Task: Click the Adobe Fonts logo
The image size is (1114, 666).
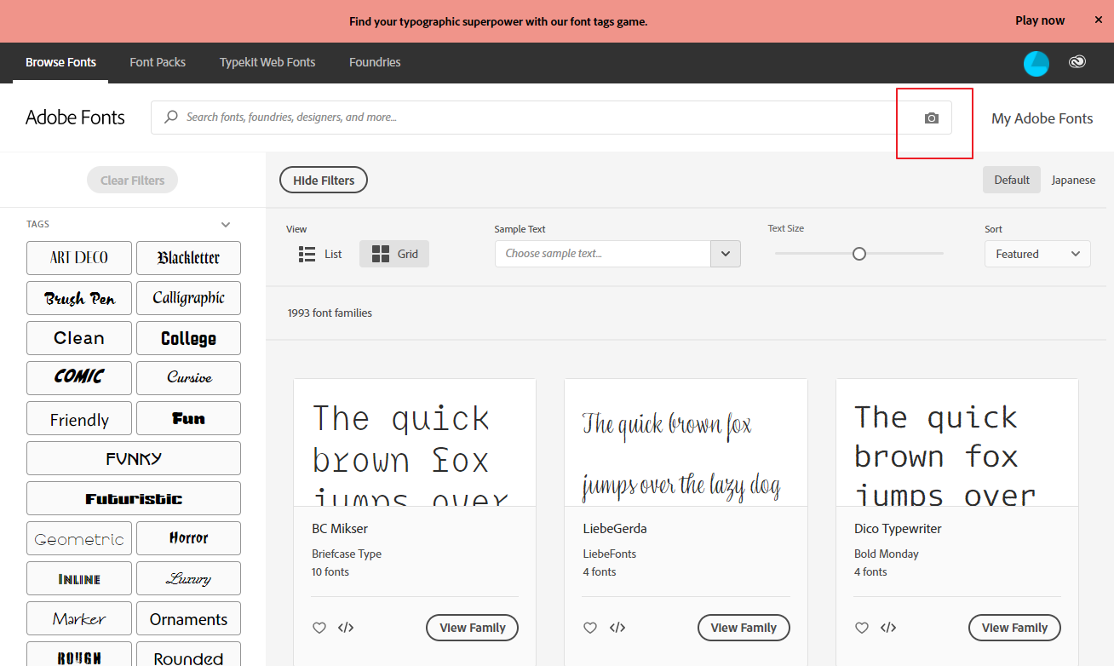Action: 75,118
